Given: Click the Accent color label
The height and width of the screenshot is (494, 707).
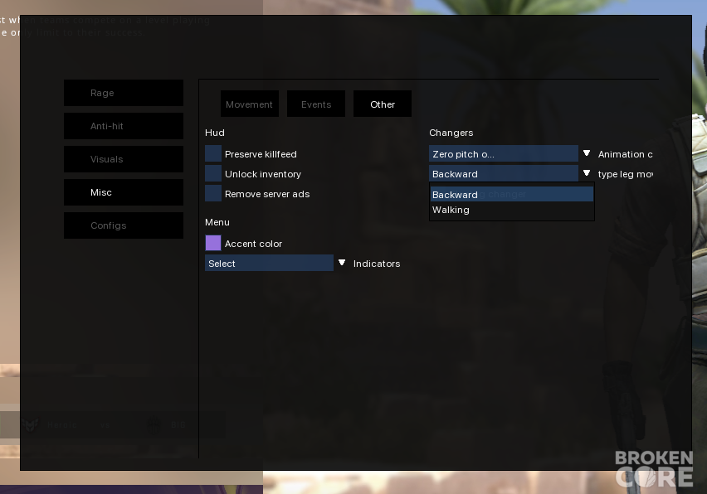Looking at the screenshot, I should click(x=253, y=244).
